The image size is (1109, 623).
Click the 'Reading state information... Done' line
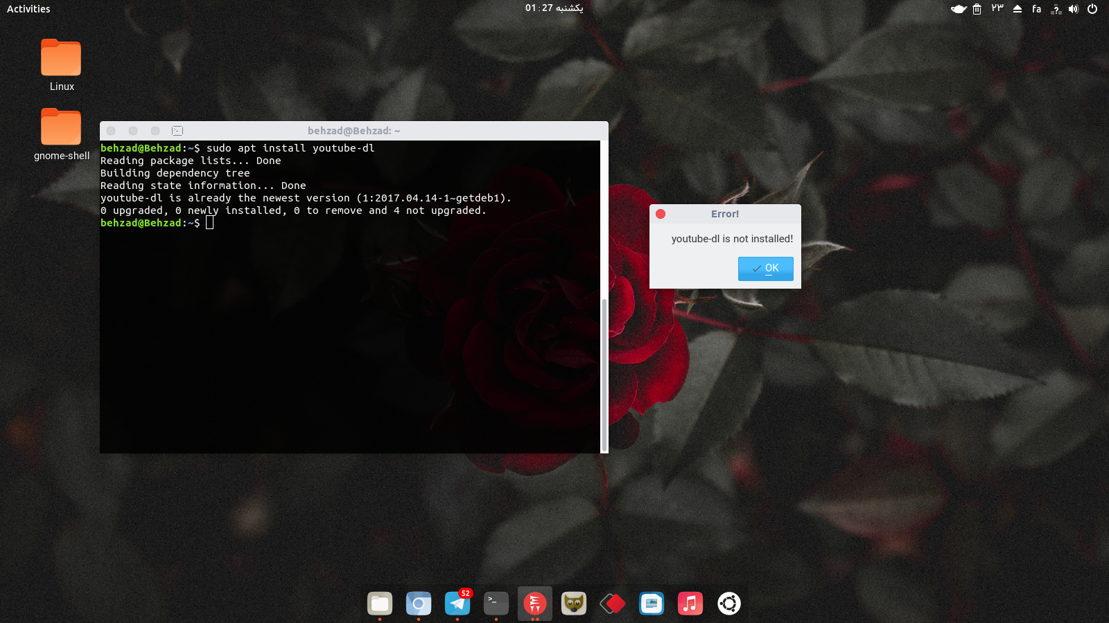pyautogui.click(x=203, y=186)
